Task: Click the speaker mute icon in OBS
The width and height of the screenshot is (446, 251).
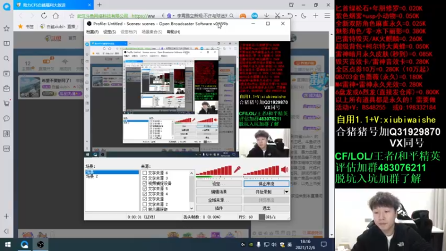Action: [285, 170]
